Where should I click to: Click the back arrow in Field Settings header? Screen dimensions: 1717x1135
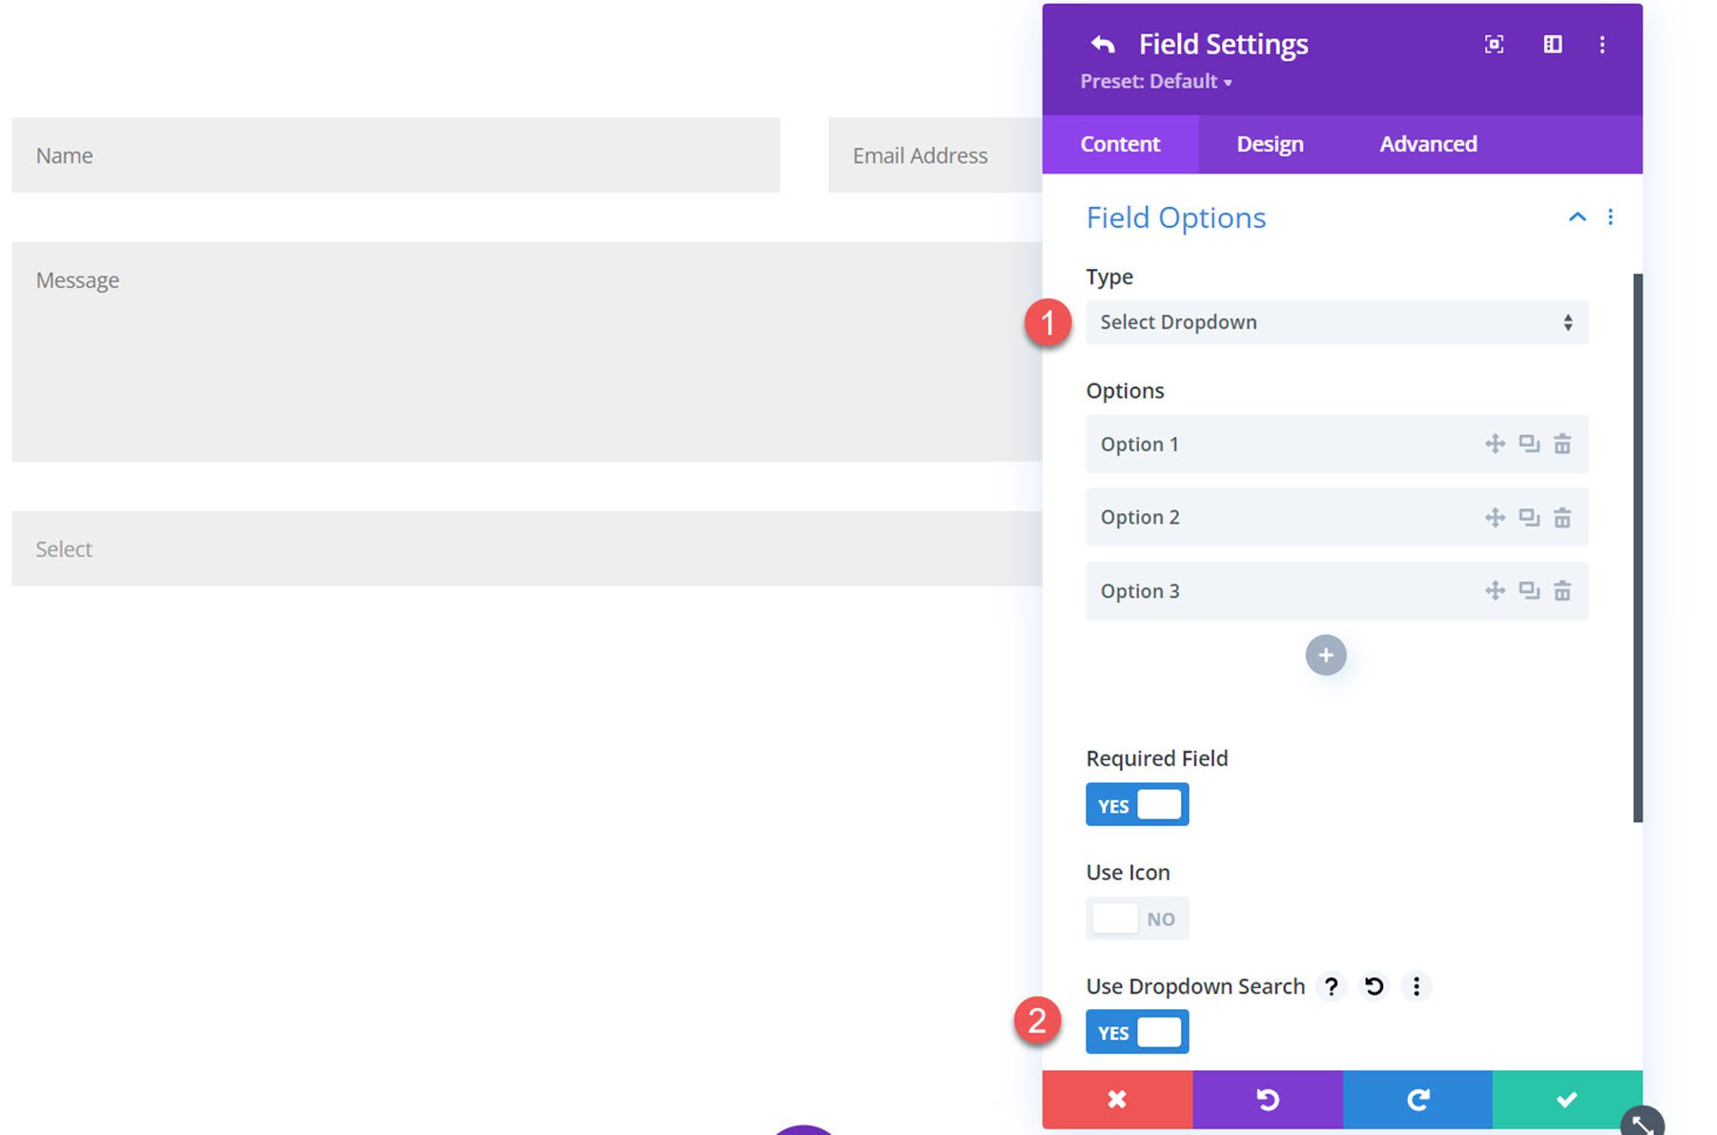(1101, 43)
